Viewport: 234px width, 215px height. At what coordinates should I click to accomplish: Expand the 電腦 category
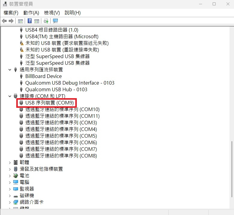(x=10, y=182)
